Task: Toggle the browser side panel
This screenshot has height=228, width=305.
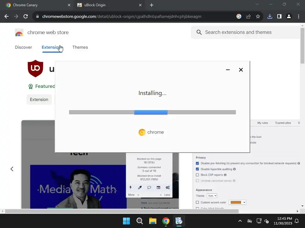Action: [x=279, y=17]
